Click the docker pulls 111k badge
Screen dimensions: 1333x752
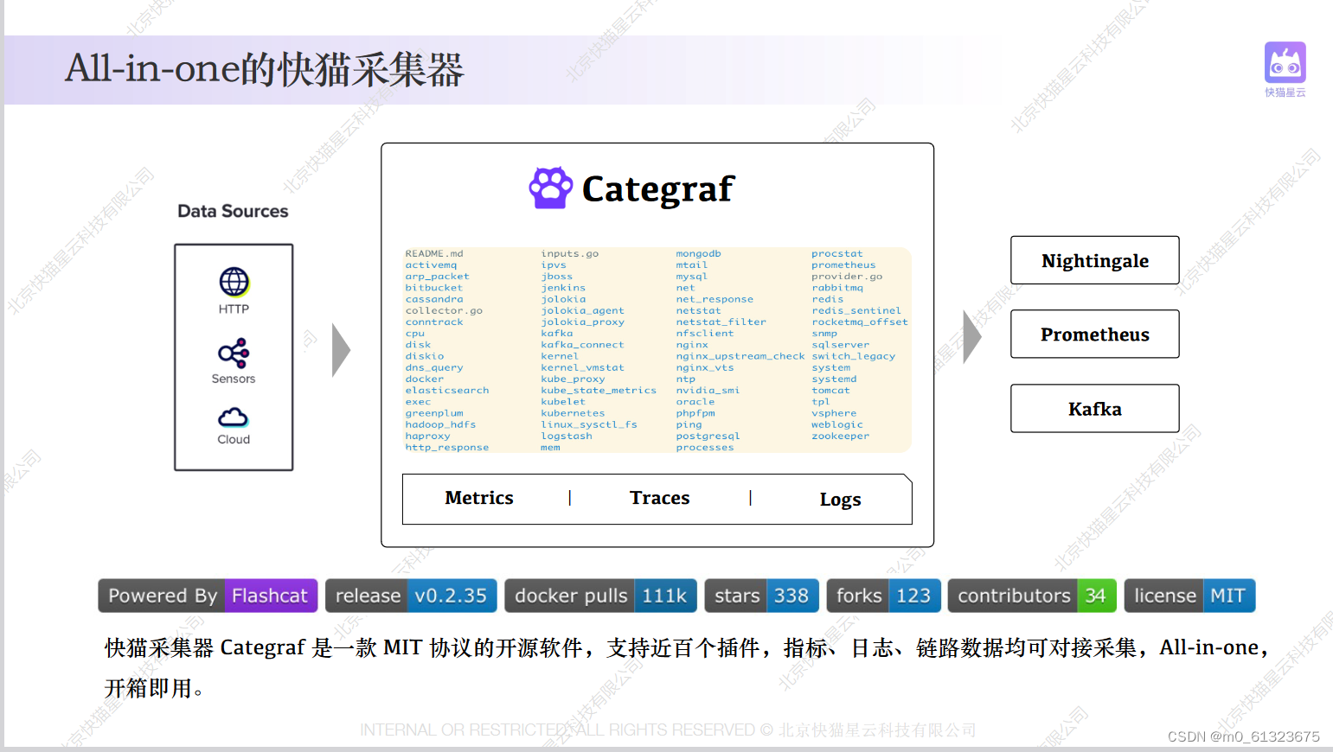tap(600, 596)
